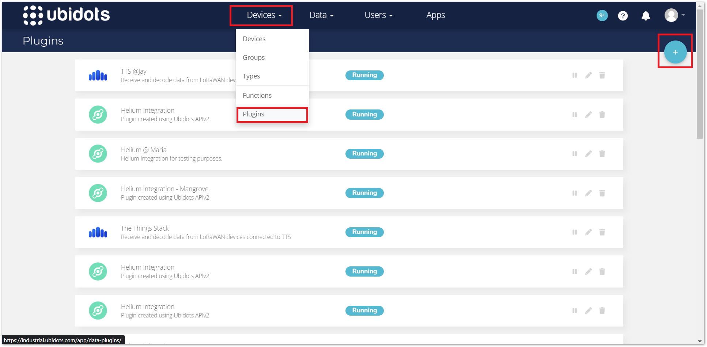Toggle pause on the first Helium Integration plugin

pyautogui.click(x=574, y=115)
